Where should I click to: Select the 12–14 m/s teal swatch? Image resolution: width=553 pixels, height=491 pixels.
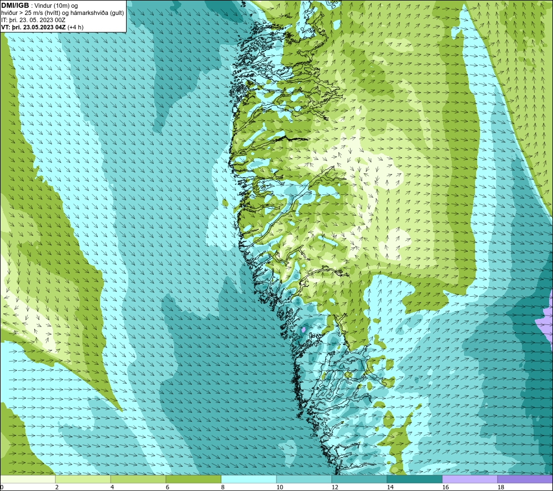359,479
